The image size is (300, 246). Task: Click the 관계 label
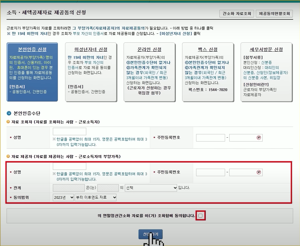17,188
